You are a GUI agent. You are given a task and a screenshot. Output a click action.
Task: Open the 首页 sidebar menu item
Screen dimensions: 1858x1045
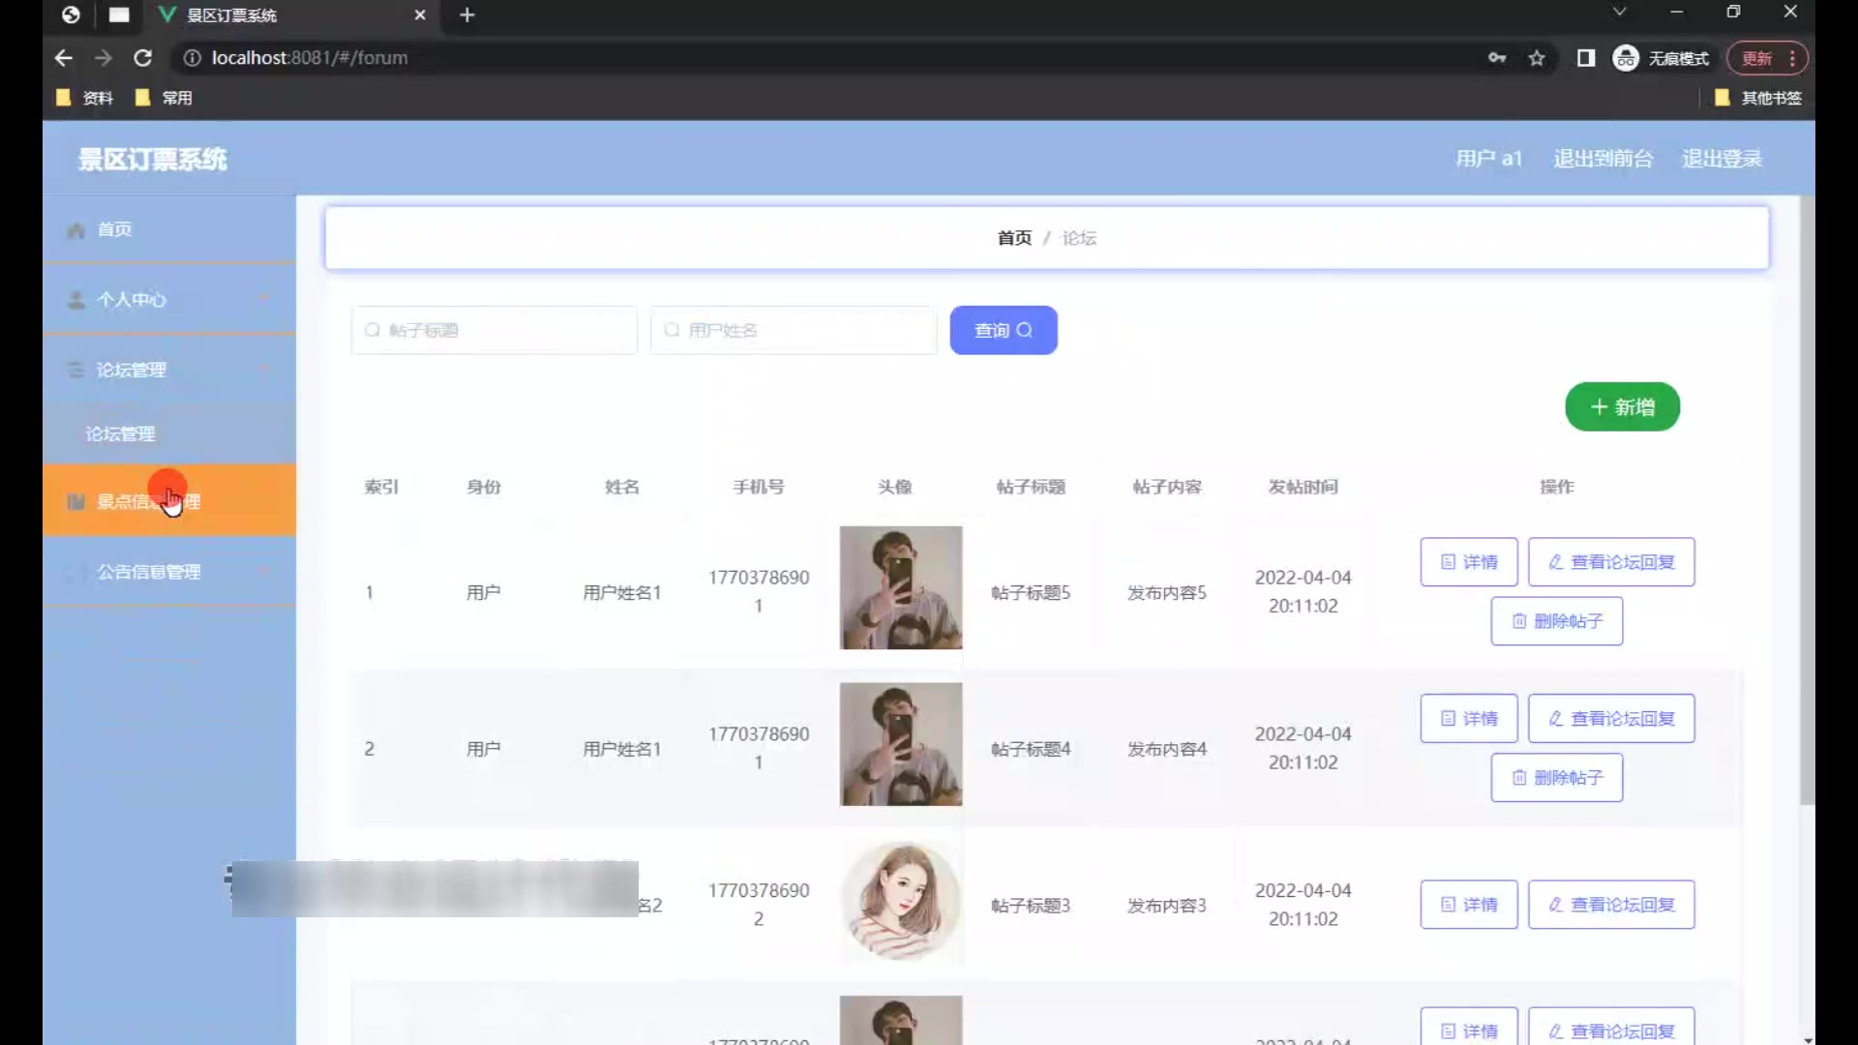[x=114, y=229]
